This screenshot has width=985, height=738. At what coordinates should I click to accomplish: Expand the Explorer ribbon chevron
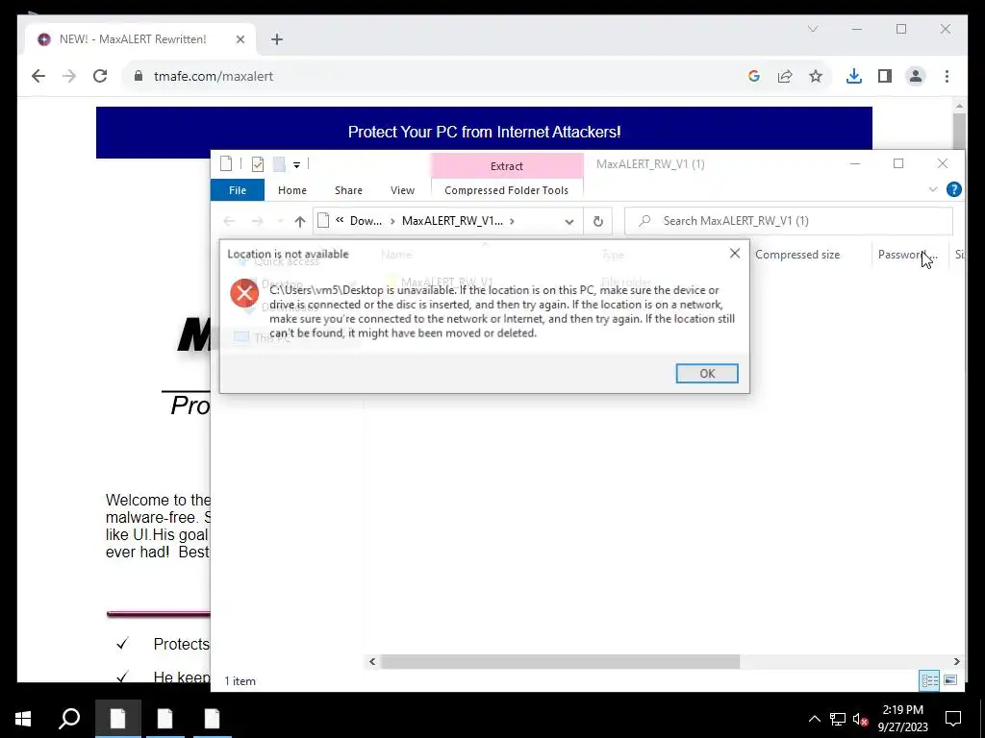tap(932, 189)
